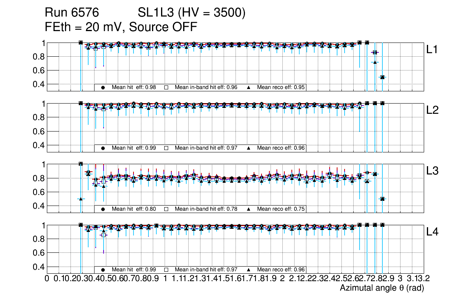Click 'Mean hit eff: 0.80' legend text
Screen dimensions: 471x304
[134, 209]
